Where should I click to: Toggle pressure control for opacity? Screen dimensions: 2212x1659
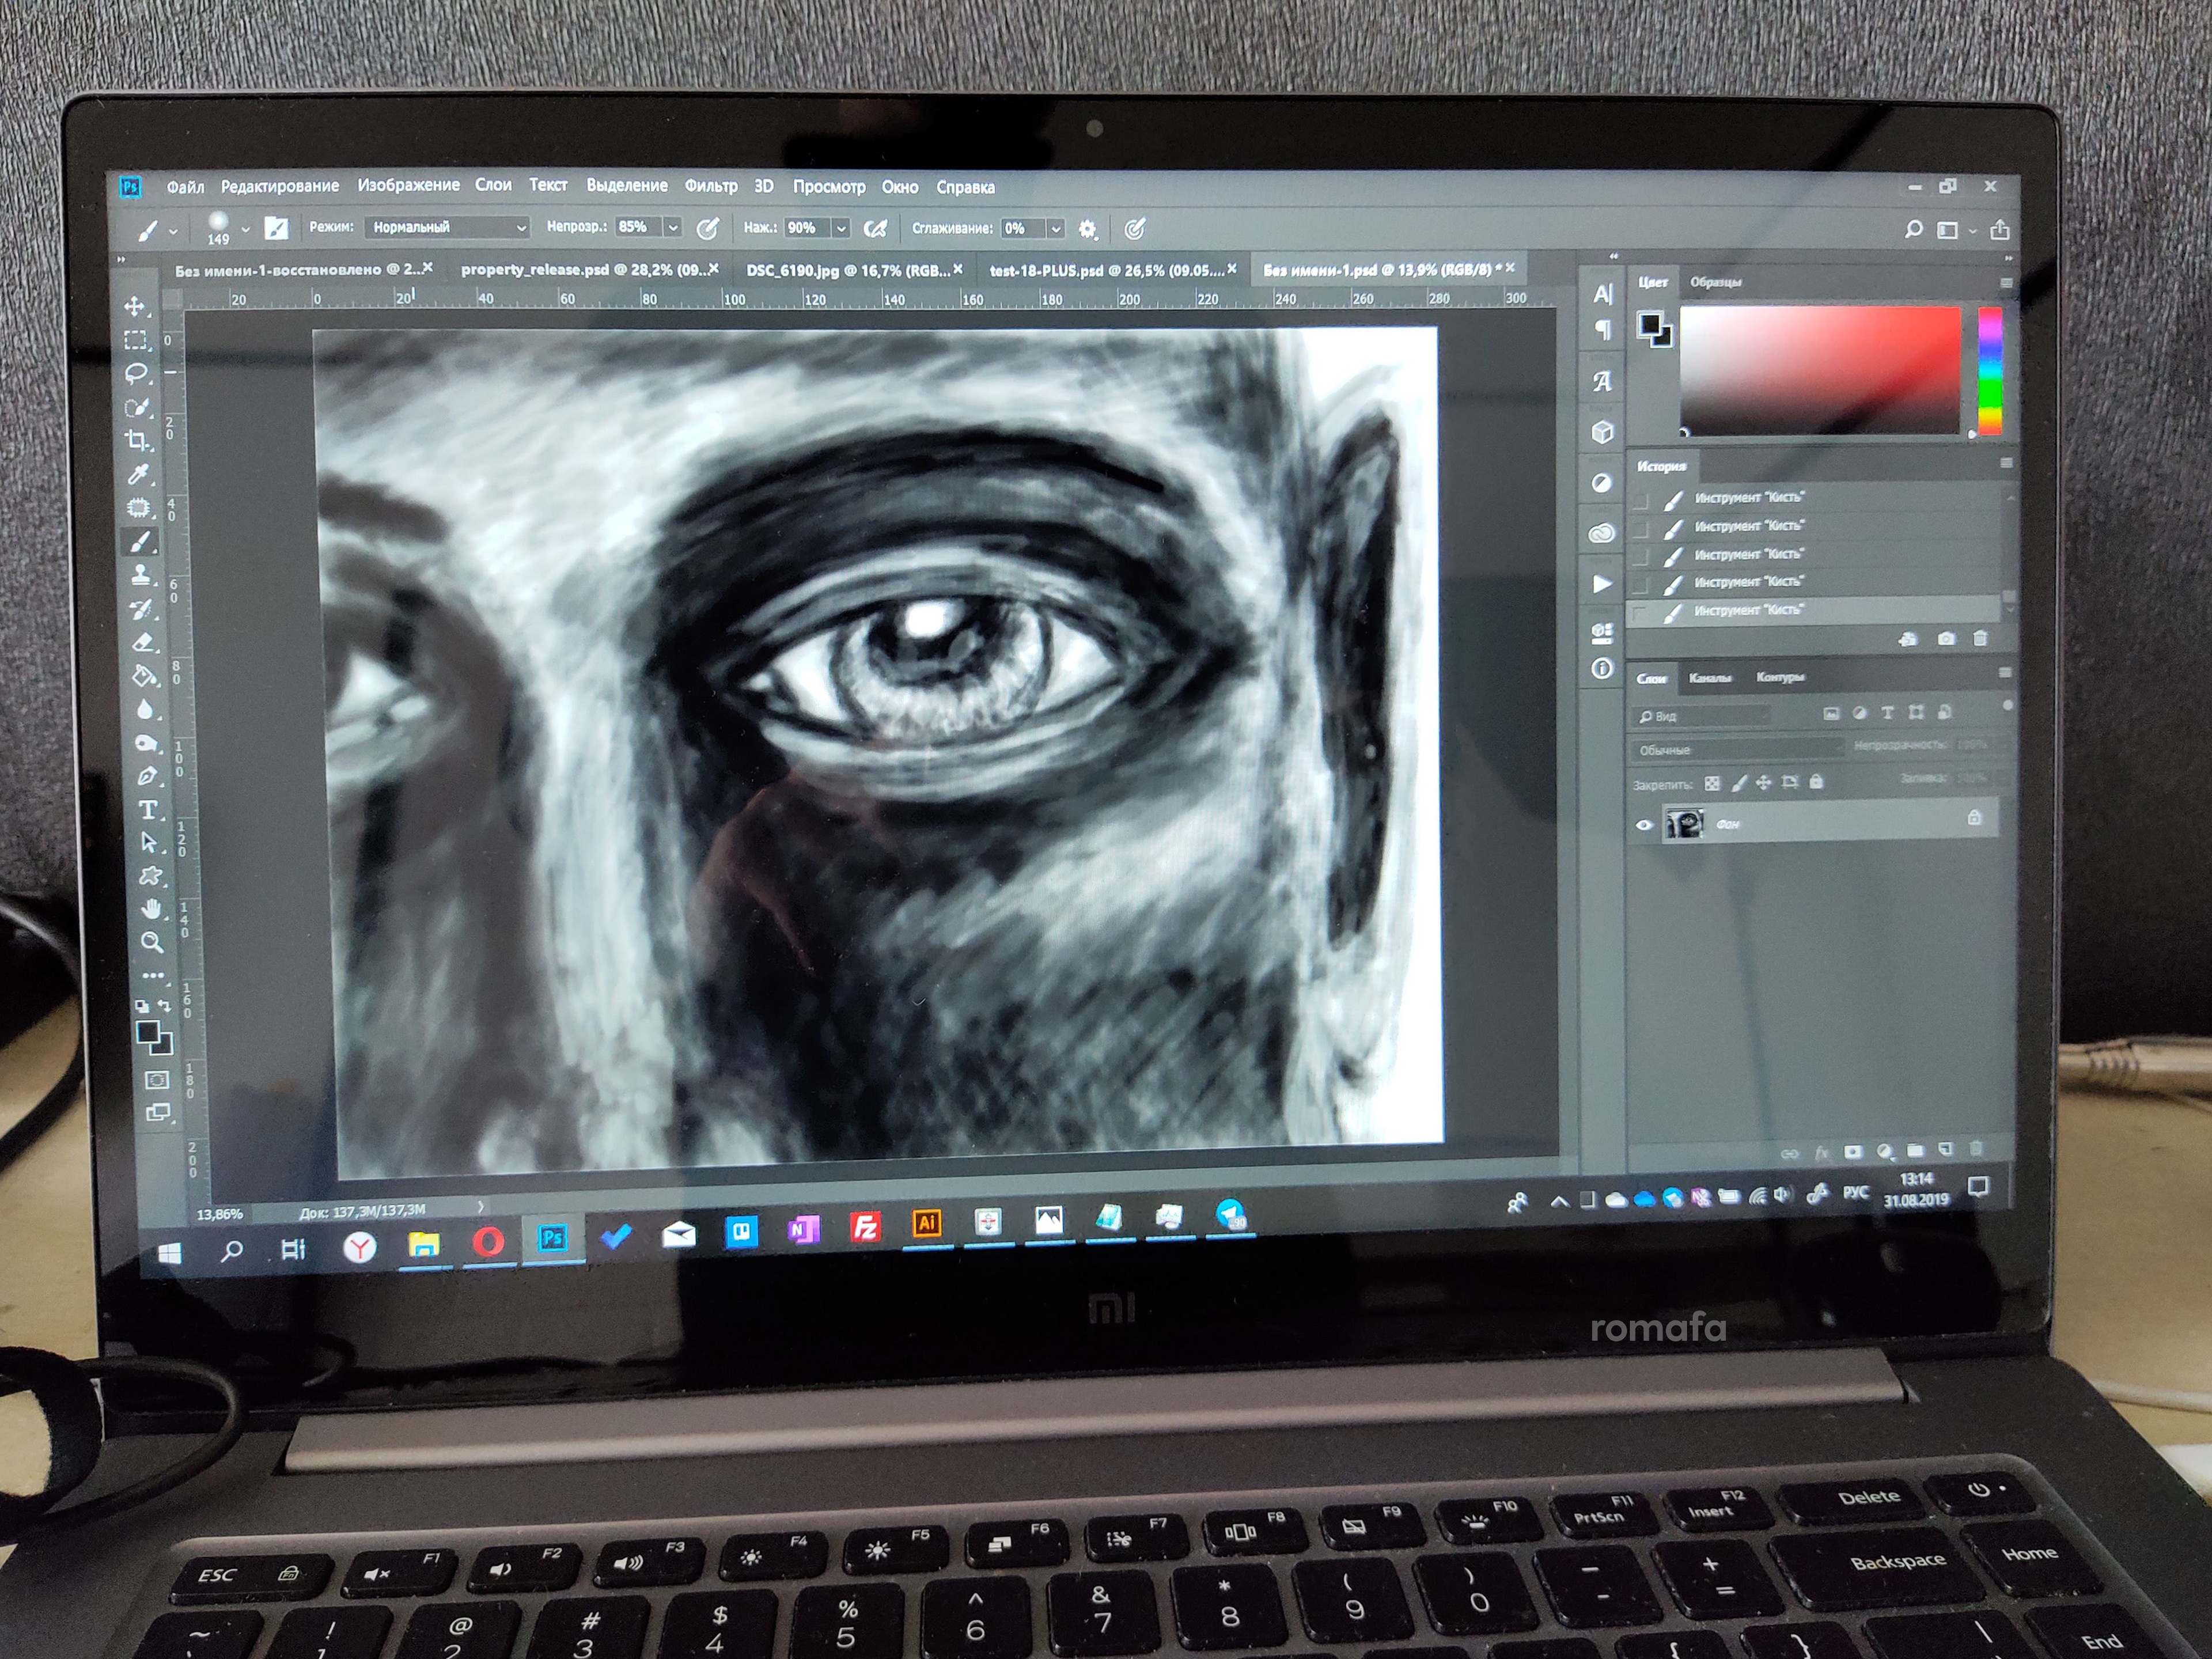coord(707,229)
